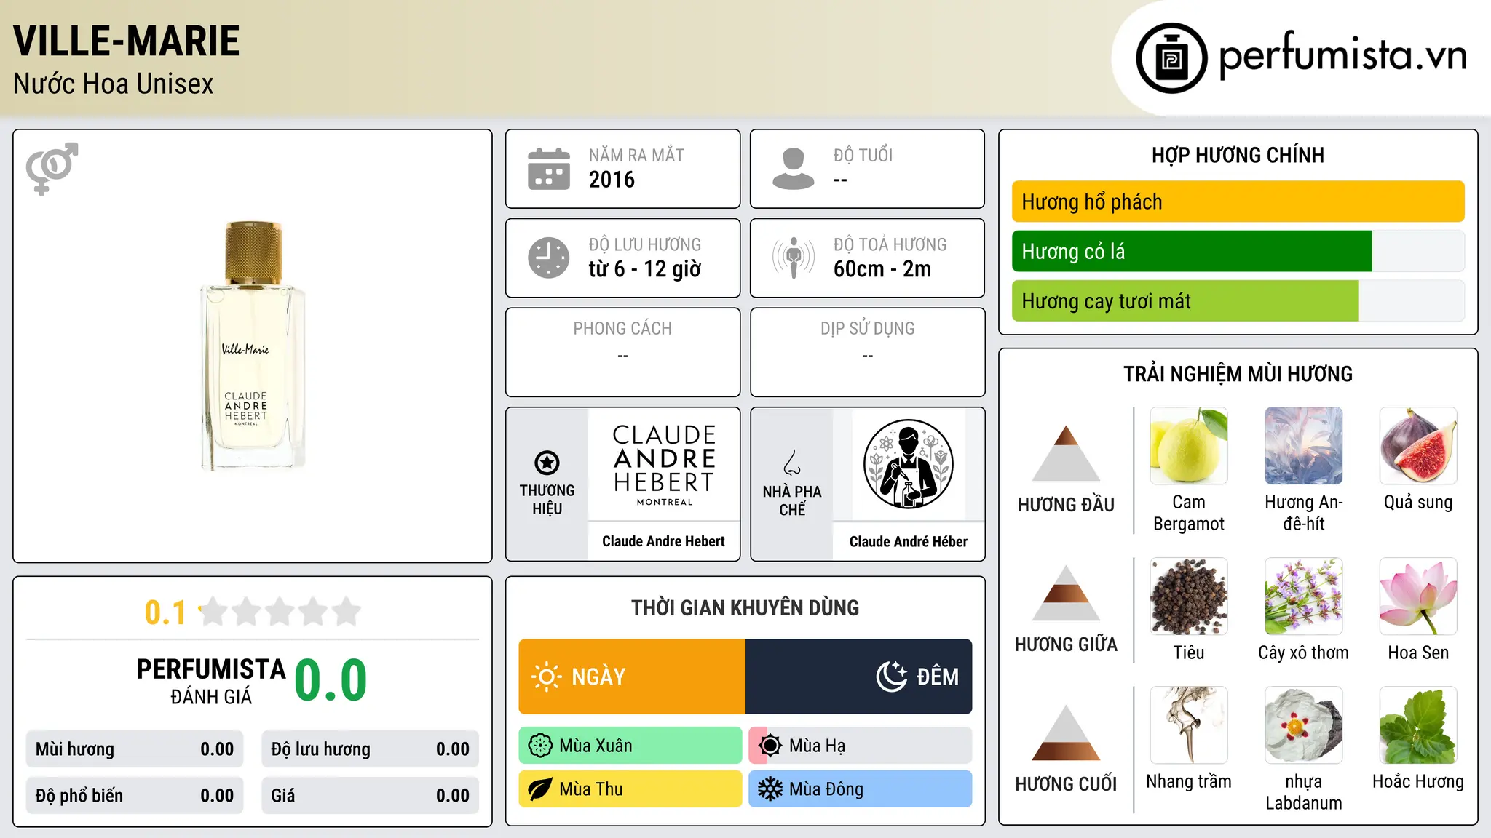Click the Hợp hương chính heading
This screenshot has width=1491, height=838.
point(1238,155)
